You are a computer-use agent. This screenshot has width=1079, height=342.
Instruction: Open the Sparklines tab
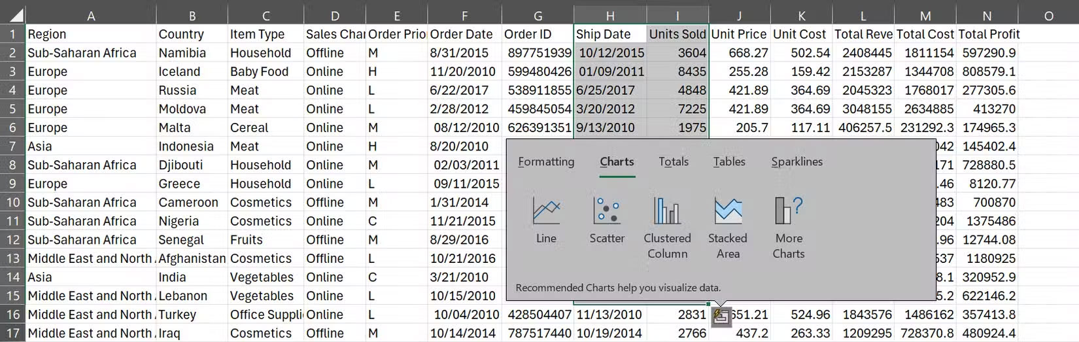coord(796,162)
